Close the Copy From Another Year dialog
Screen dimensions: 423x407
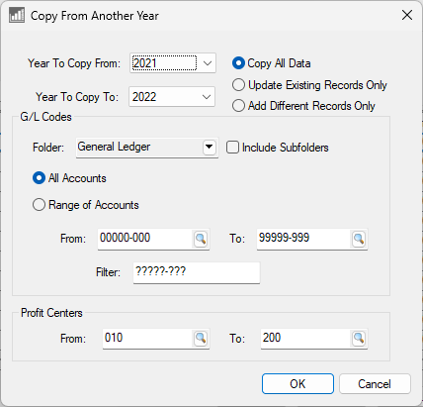(407, 15)
